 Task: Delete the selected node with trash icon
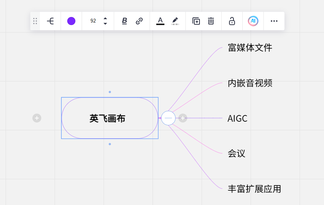(x=211, y=21)
